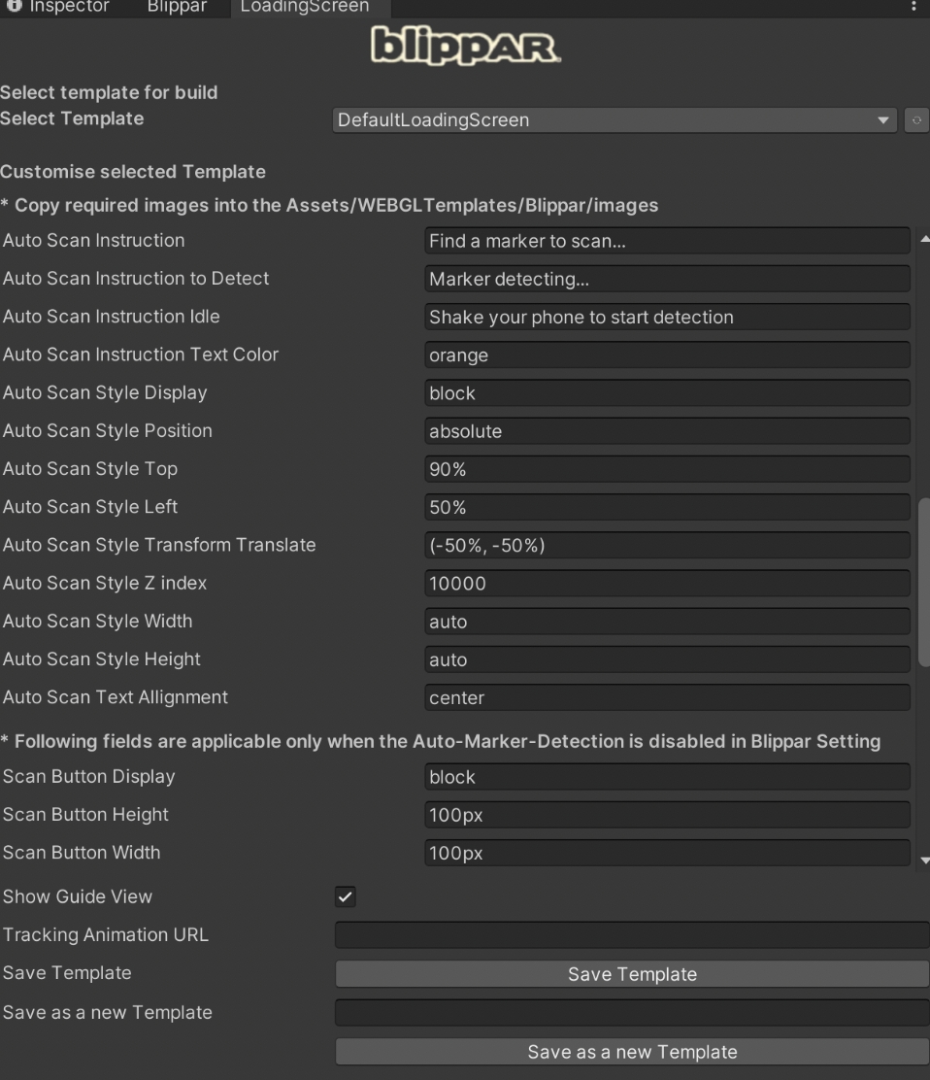
Task: Toggle the Show Guide View checkbox
Action: coord(345,897)
